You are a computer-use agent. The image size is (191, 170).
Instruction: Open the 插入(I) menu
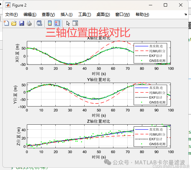[x=67, y=15]
